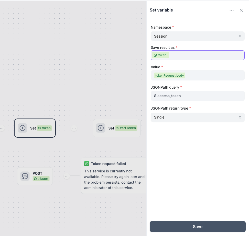Select the POST trigger node
Viewport: 249px width, 236px height.
pos(35,176)
